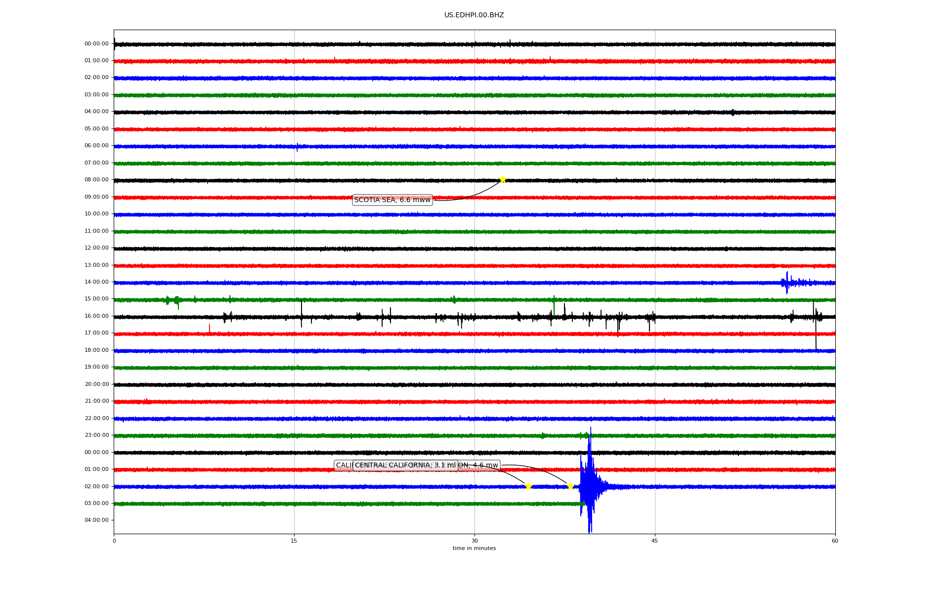Click the 07:00:00 row label
The width and height of the screenshot is (949, 593).
[96, 163]
